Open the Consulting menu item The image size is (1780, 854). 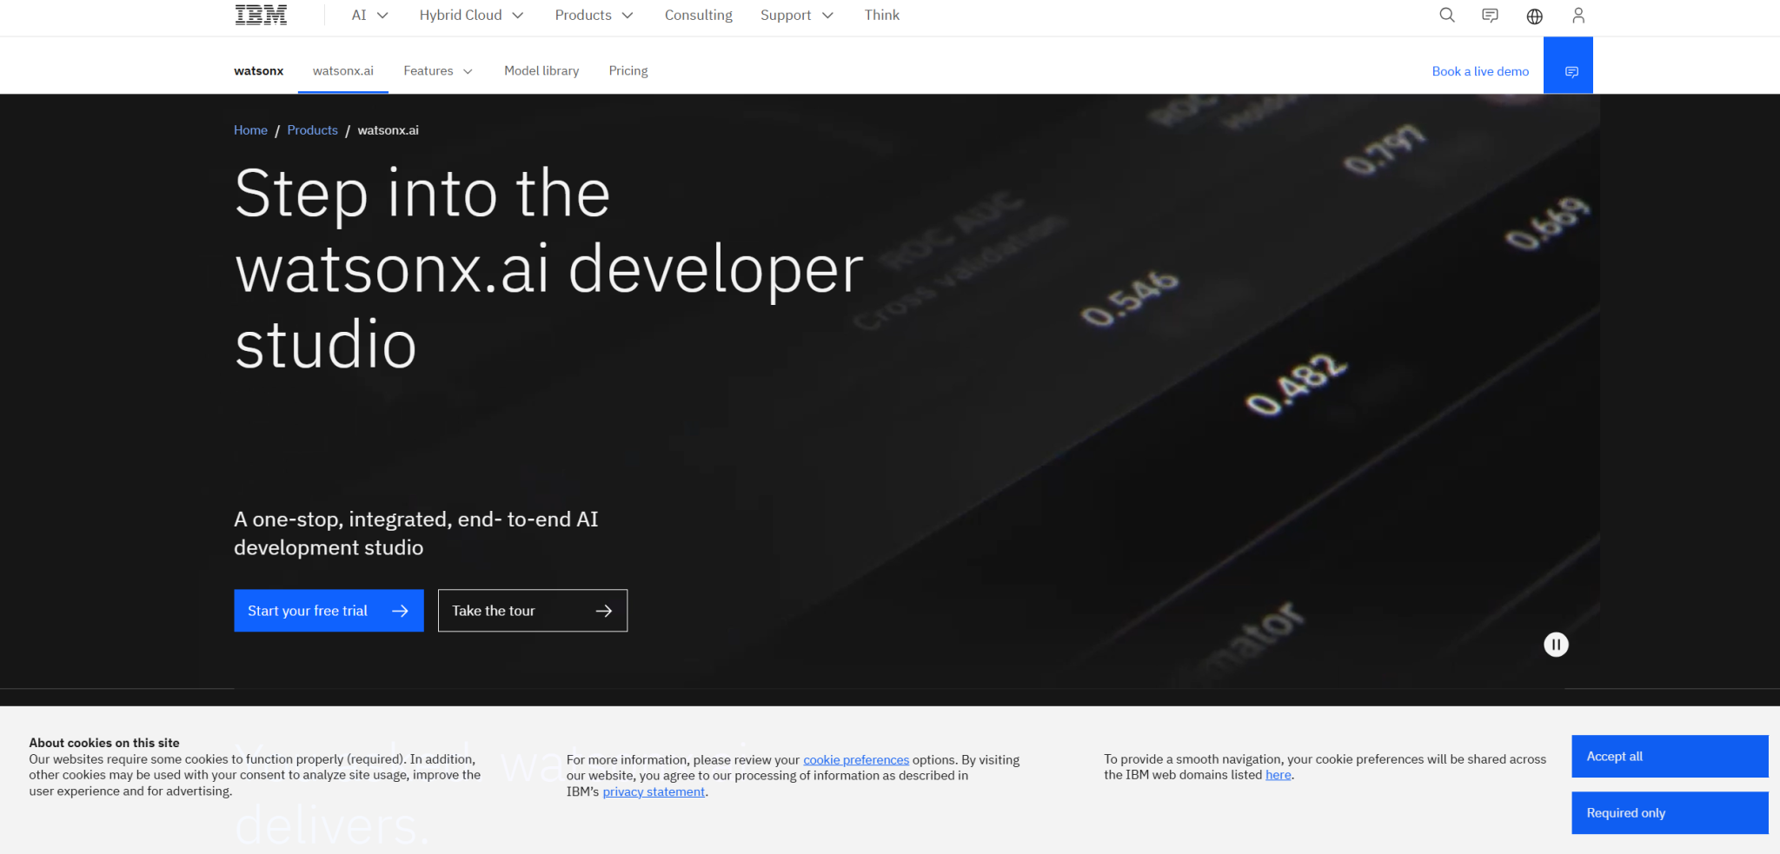699,15
